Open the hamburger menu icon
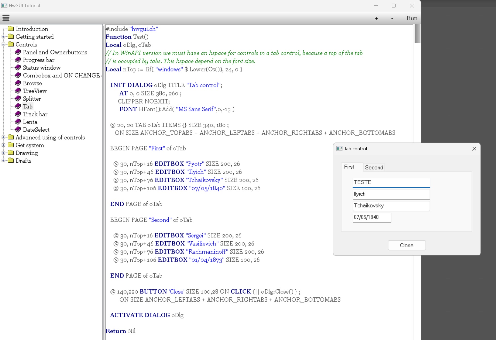The width and height of the screenshot is (496, 340). (6, 18)
